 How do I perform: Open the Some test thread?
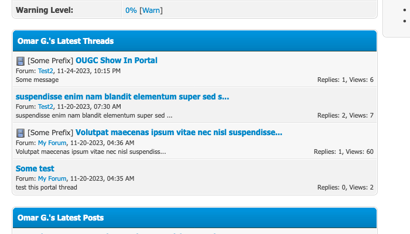(35, 168)
